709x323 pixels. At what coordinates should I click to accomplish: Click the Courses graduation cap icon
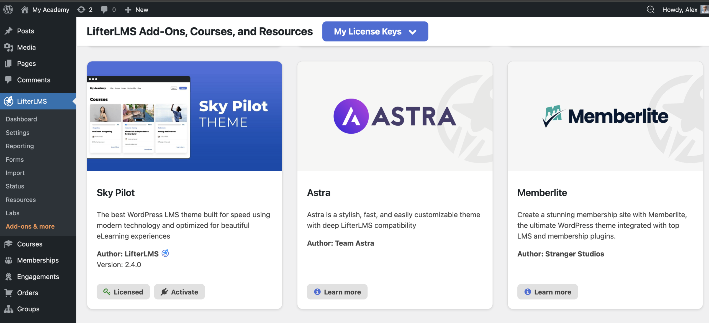(x=9, y=244)
